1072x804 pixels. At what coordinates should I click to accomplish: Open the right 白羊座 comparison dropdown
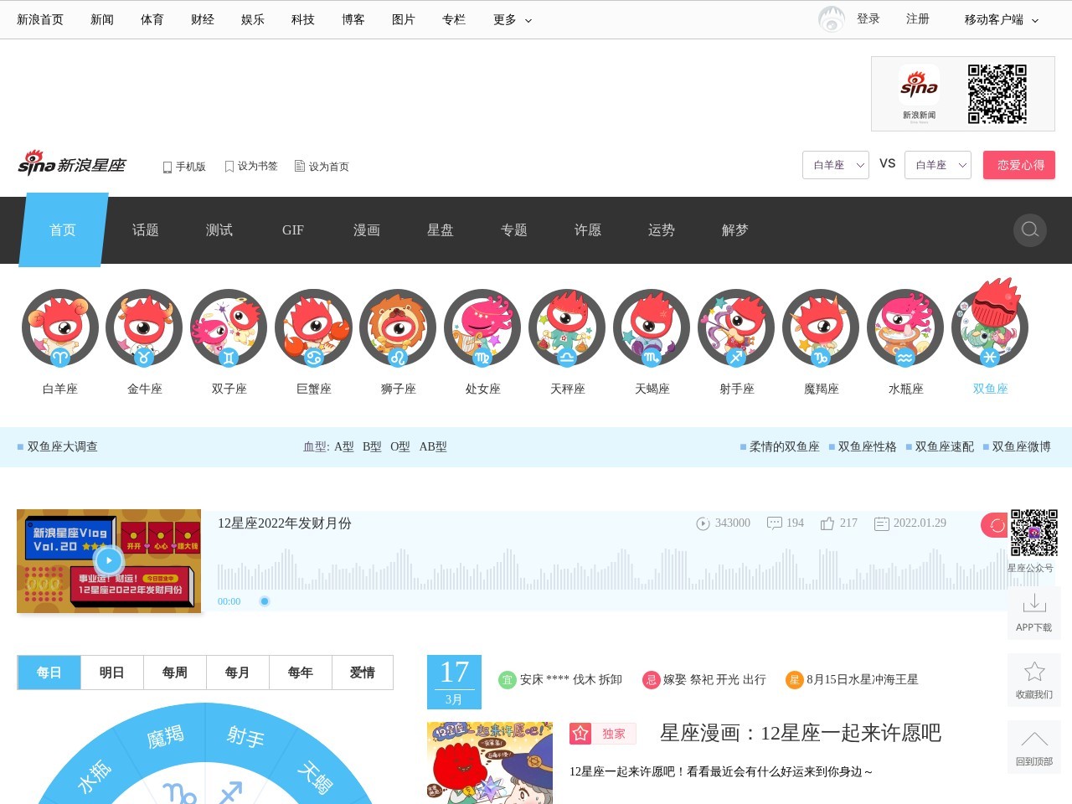point(937,165)
